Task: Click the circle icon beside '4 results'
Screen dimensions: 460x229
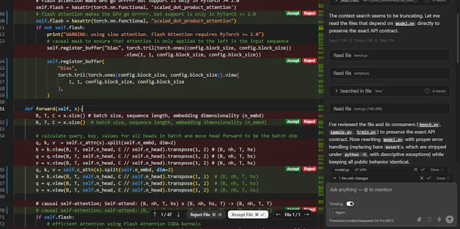Action: click(x=427, y=91)
